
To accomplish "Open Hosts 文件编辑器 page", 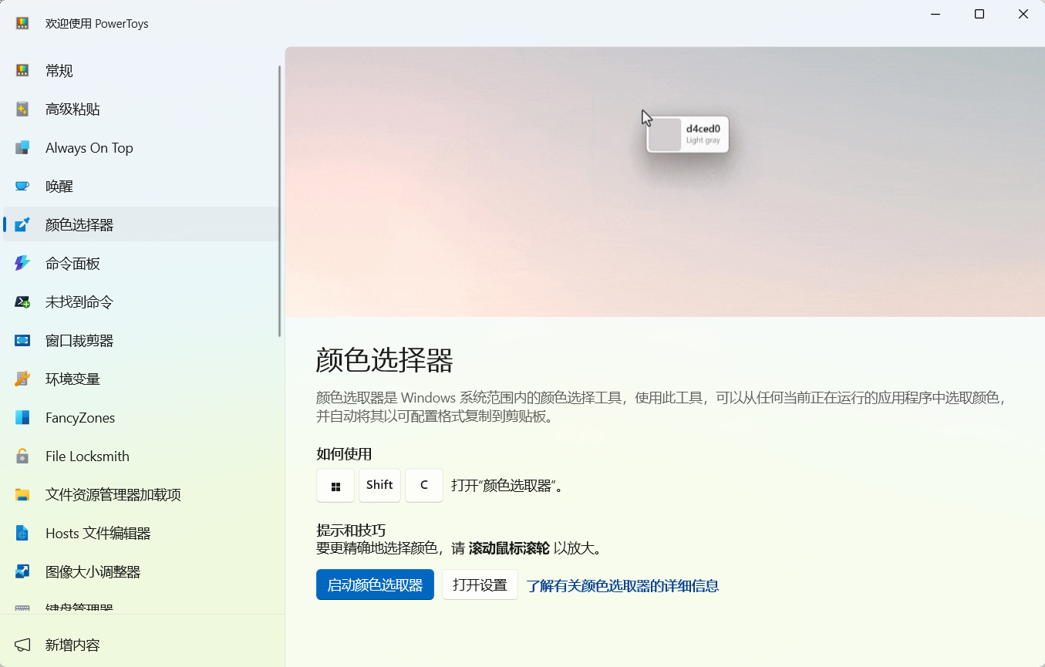I will click(x=142, y=534).
